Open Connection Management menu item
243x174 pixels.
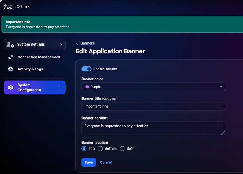[x=35, y=57]
